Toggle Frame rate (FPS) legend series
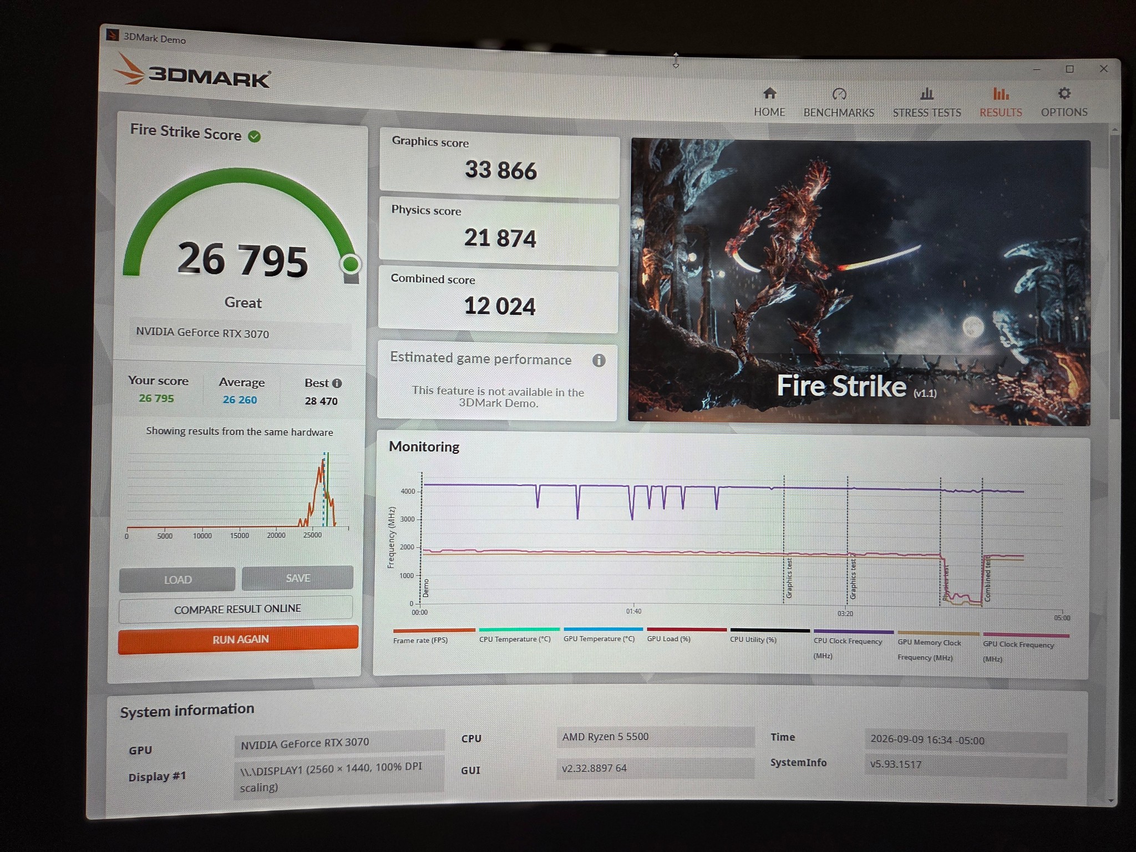The height and width of the screenshot is (852, 1136). (433, 636)
